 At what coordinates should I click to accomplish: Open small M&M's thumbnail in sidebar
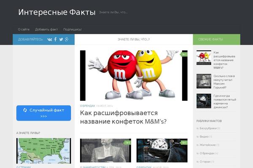point(204,58)
